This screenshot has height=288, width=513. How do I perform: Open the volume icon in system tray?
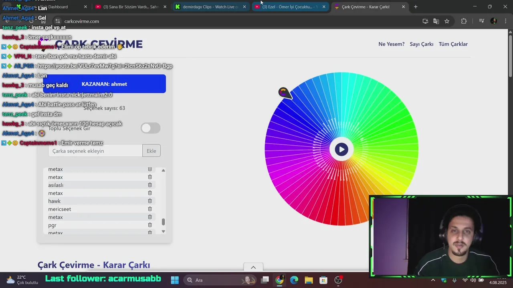pyautogui.click(x=473, y=280)
